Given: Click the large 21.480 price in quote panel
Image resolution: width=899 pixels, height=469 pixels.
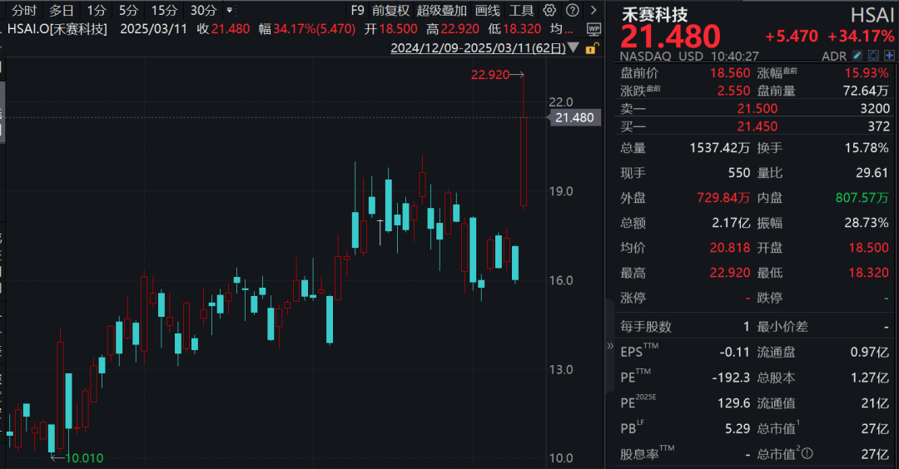Looking at the screenshot, I should click(670, 37).
